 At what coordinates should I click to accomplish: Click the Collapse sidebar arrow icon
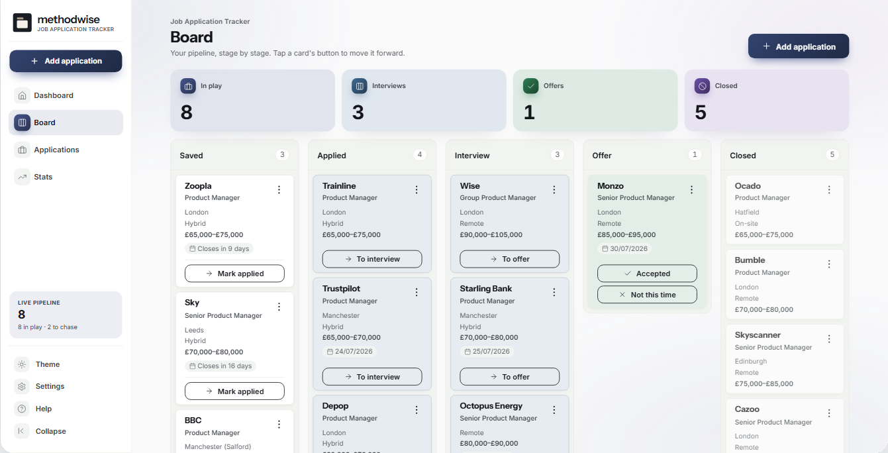click(x=22, y=431)
